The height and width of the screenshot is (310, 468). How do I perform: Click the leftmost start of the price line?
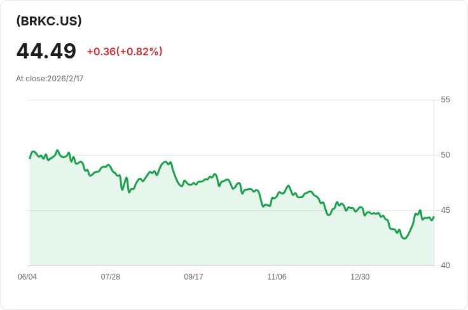(30, 158)
